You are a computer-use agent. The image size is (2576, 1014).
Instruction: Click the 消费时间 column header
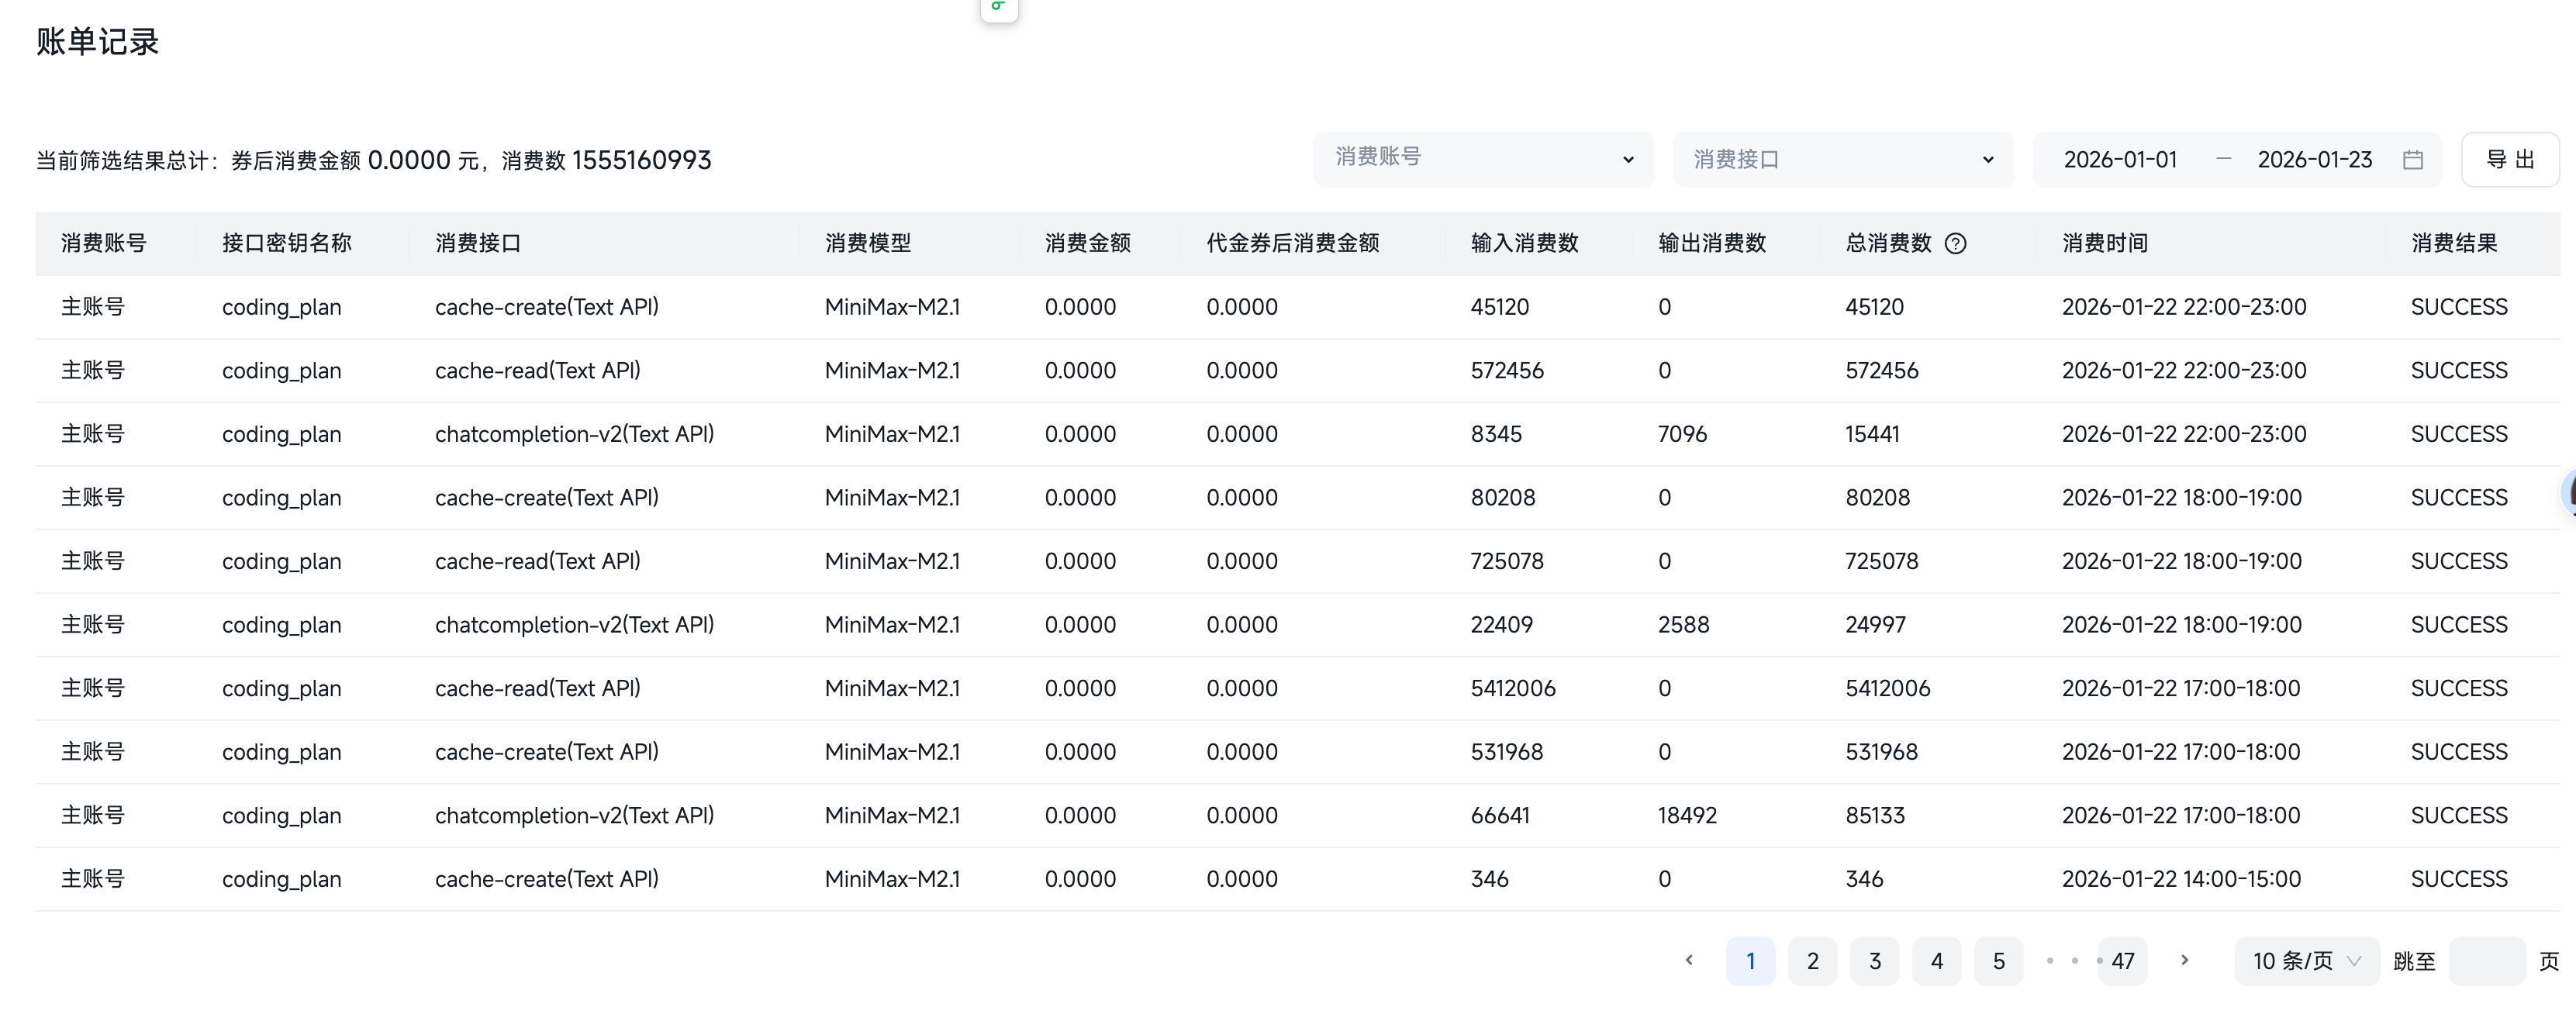2105,243
